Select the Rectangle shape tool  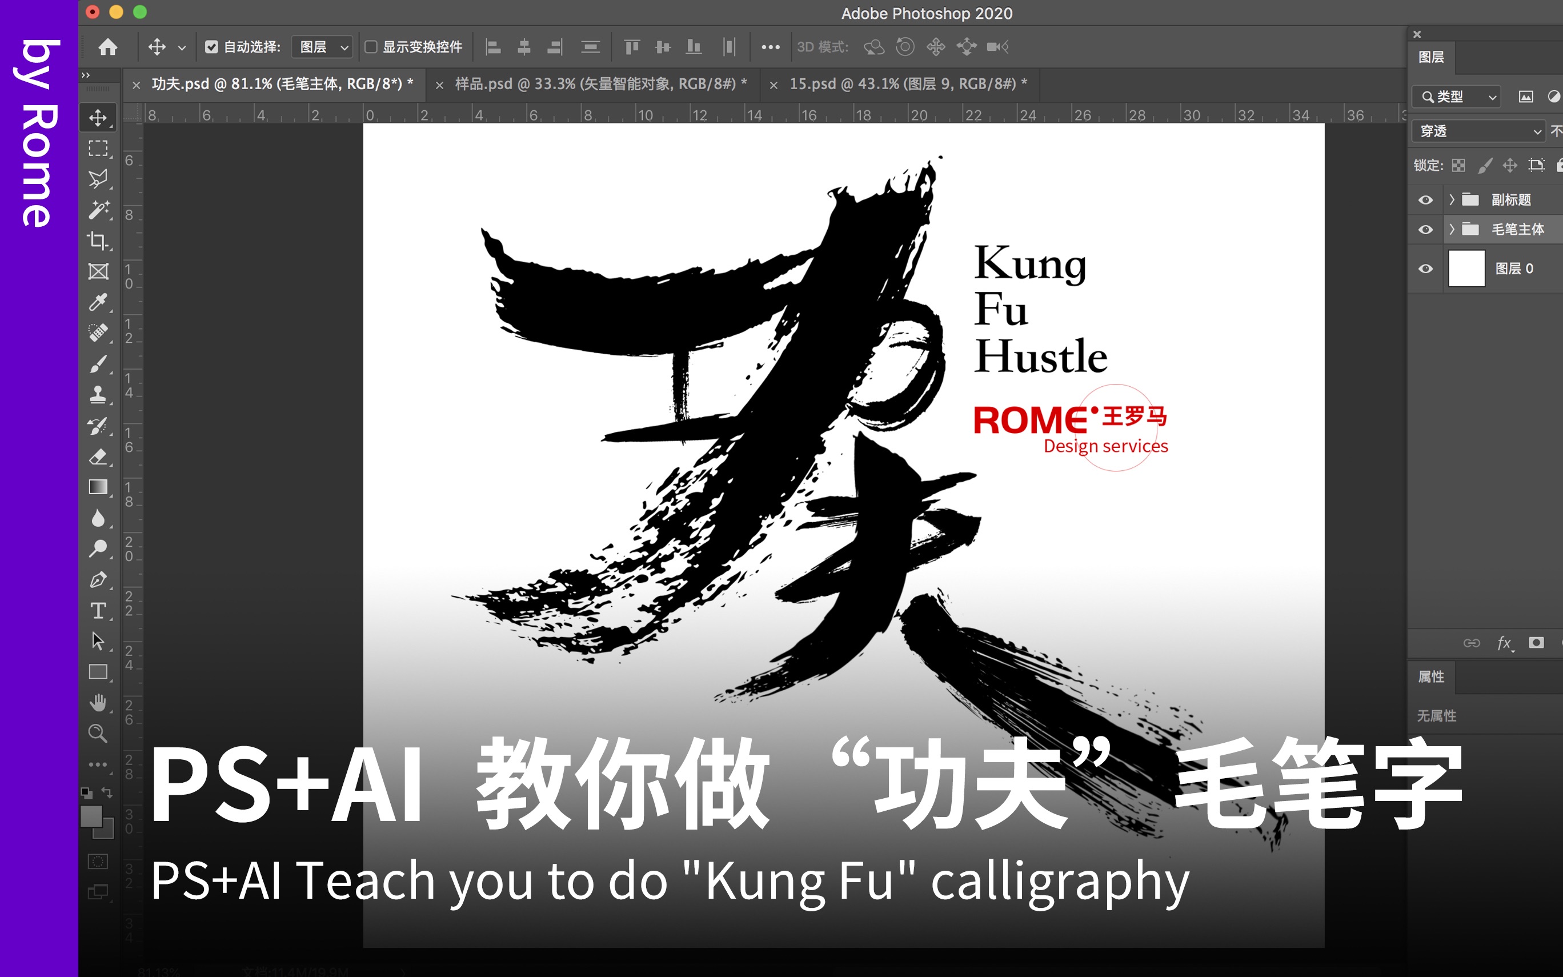click(x=98, y=672)
